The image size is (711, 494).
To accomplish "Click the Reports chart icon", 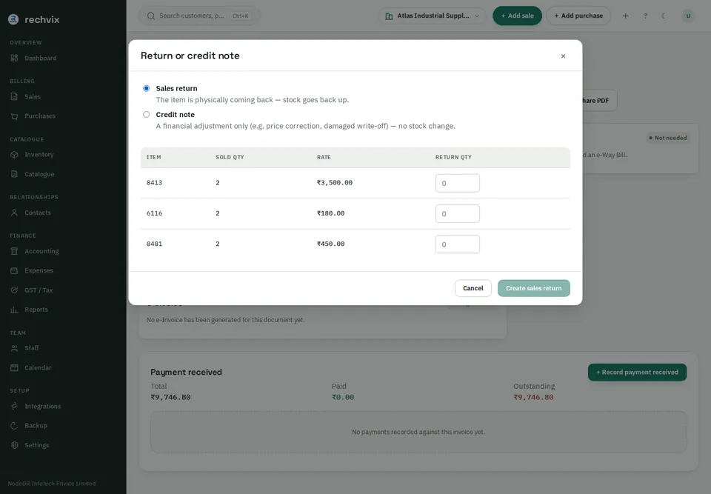I will pos(15,310).
